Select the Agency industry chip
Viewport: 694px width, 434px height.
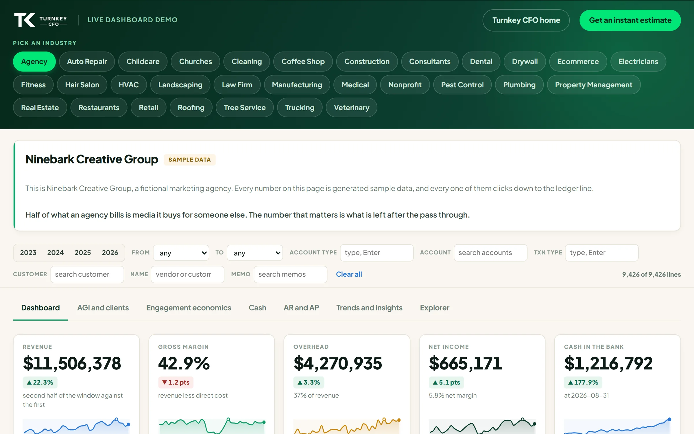click(34, 62)
